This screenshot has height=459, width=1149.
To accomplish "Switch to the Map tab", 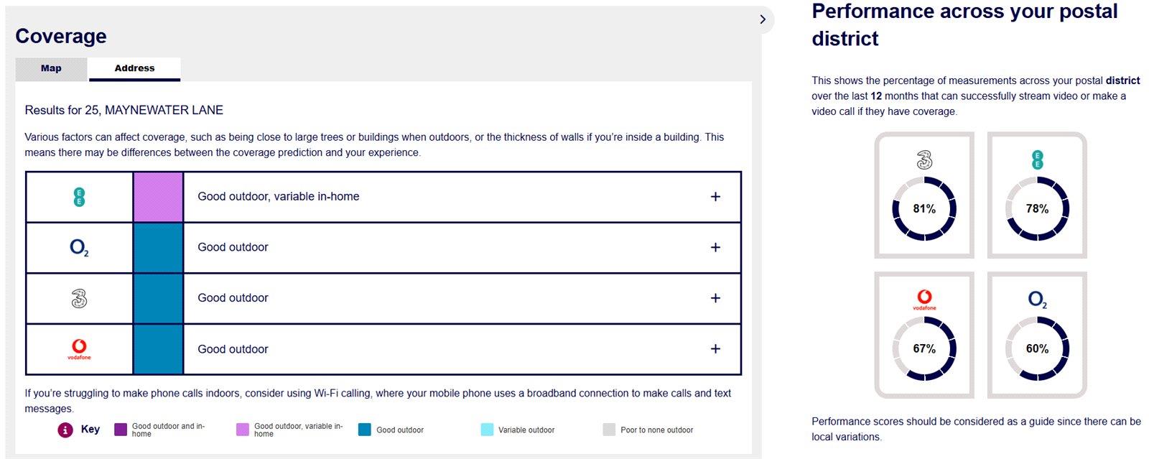I will point(51,69).
